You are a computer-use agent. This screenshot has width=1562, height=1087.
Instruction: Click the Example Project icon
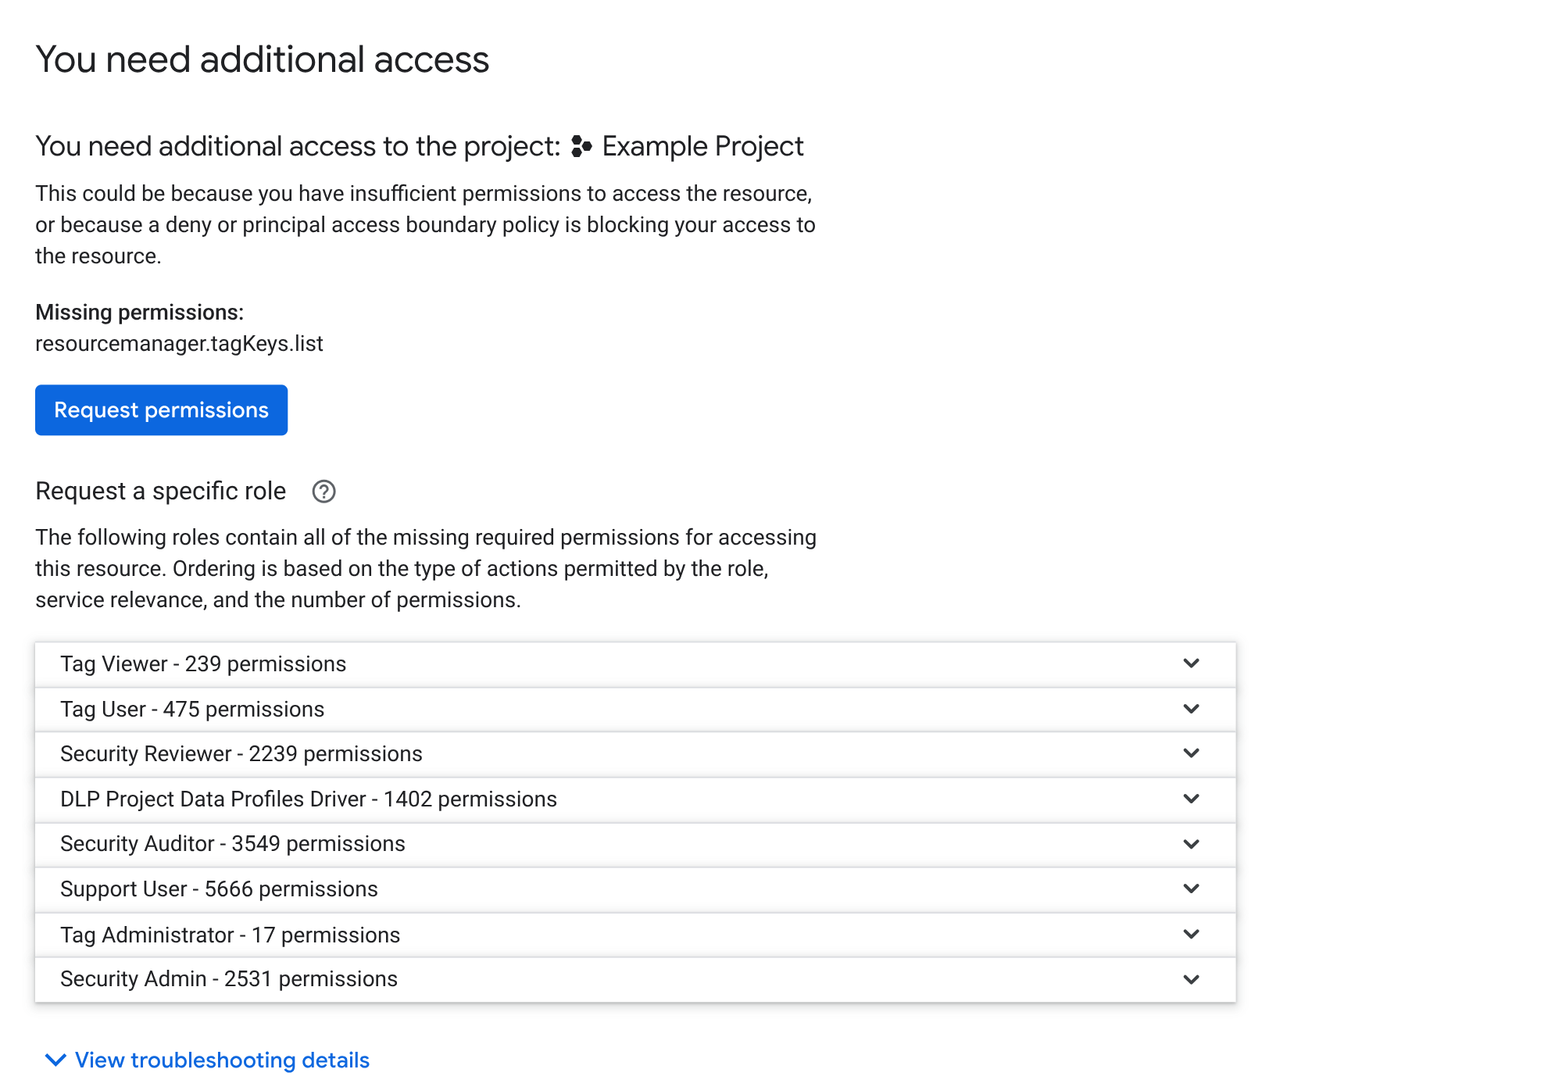581,146
